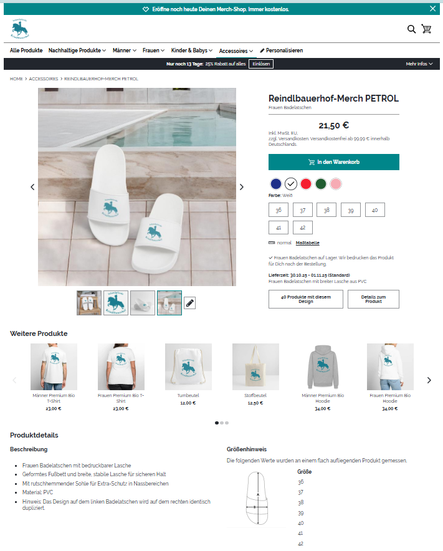Select the red color swatch
This screenshot has width=443, height=551.
[306, 184]
